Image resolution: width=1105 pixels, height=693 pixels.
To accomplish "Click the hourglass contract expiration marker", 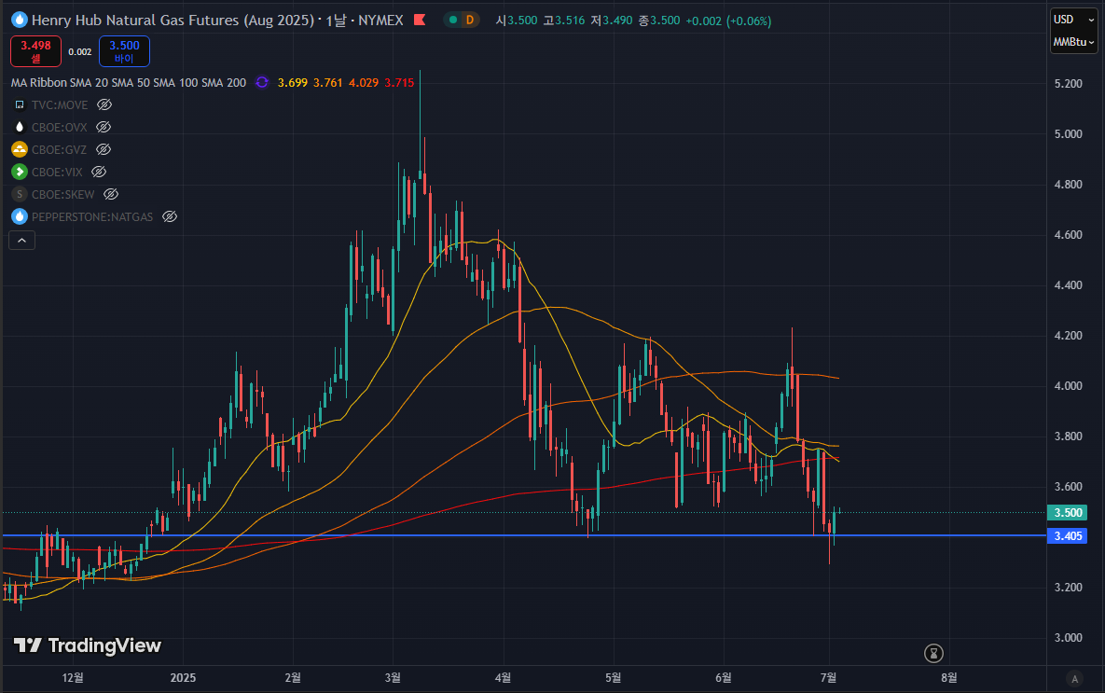I will [933, 653].
